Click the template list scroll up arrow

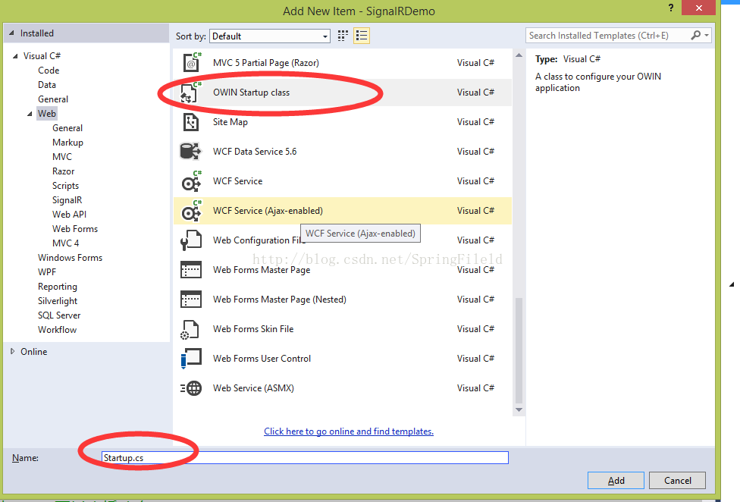[x=519, y=55]
